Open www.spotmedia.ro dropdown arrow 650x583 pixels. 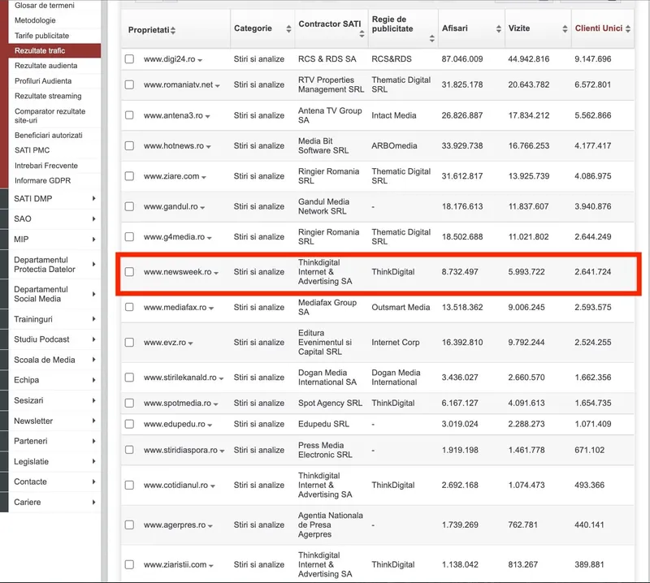click(x=215, y=404)
